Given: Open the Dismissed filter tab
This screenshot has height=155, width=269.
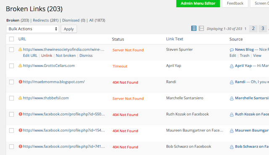Looking at the screenshot, I should pos(71,20).
